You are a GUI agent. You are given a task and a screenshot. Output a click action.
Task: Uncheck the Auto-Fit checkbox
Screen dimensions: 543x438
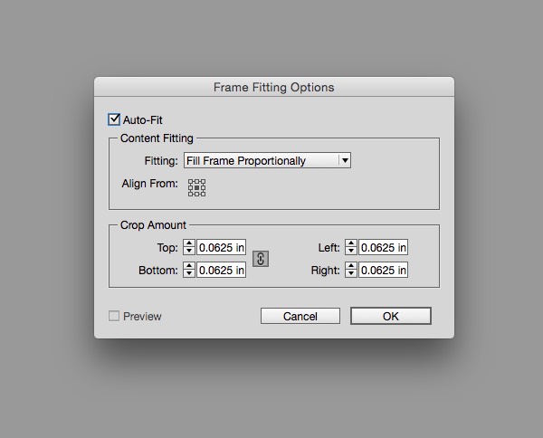114,119
